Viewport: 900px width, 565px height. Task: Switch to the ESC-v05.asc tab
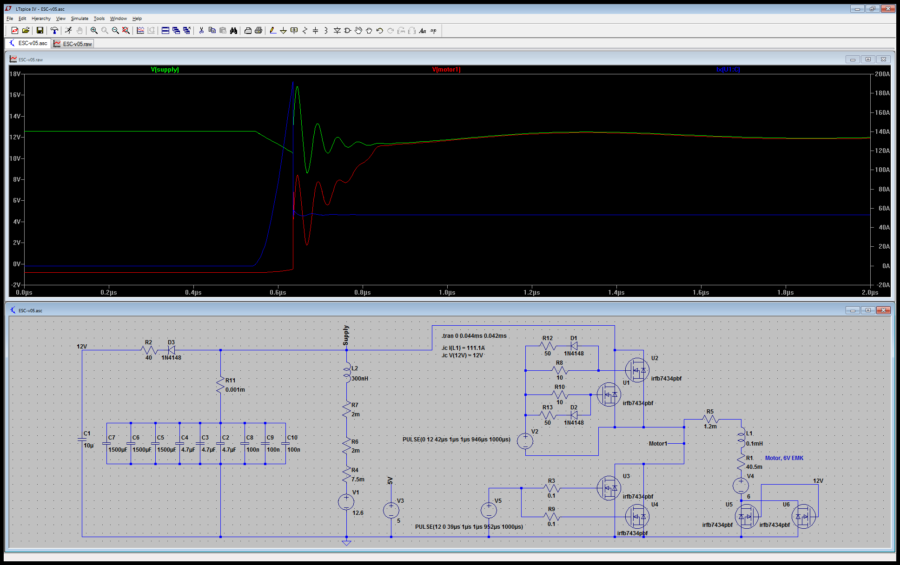28,43
